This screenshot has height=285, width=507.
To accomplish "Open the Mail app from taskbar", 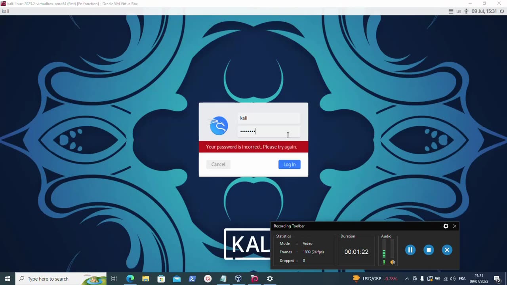I will pyautogui.click(x=177, y=279).
